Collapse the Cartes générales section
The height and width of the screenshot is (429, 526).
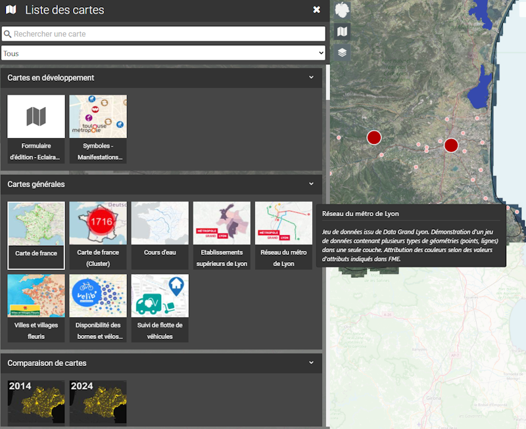(311, 185)
